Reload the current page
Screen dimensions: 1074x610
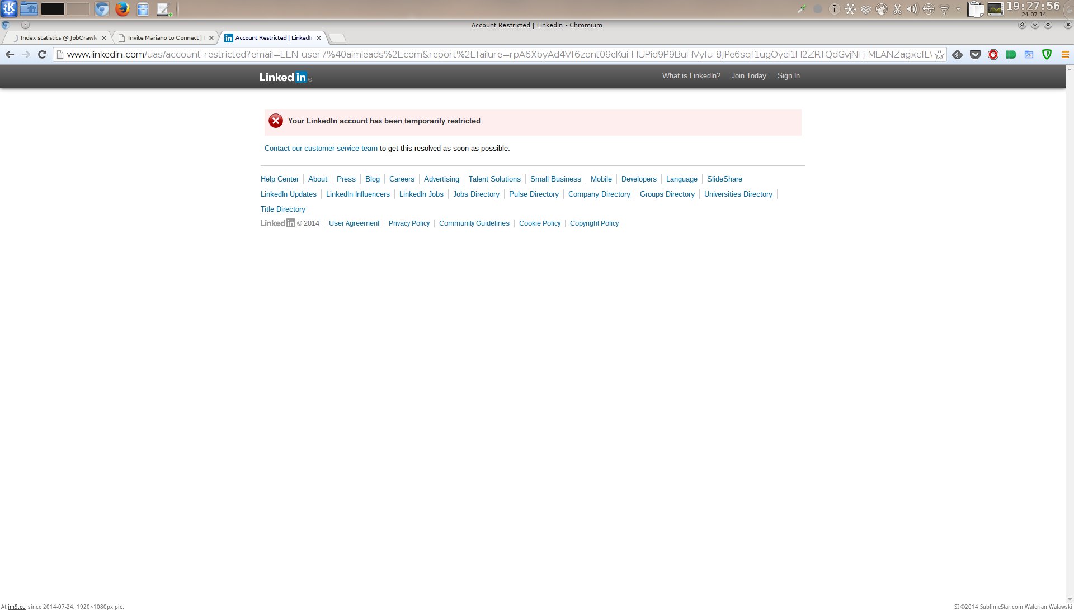pos(42,54)
